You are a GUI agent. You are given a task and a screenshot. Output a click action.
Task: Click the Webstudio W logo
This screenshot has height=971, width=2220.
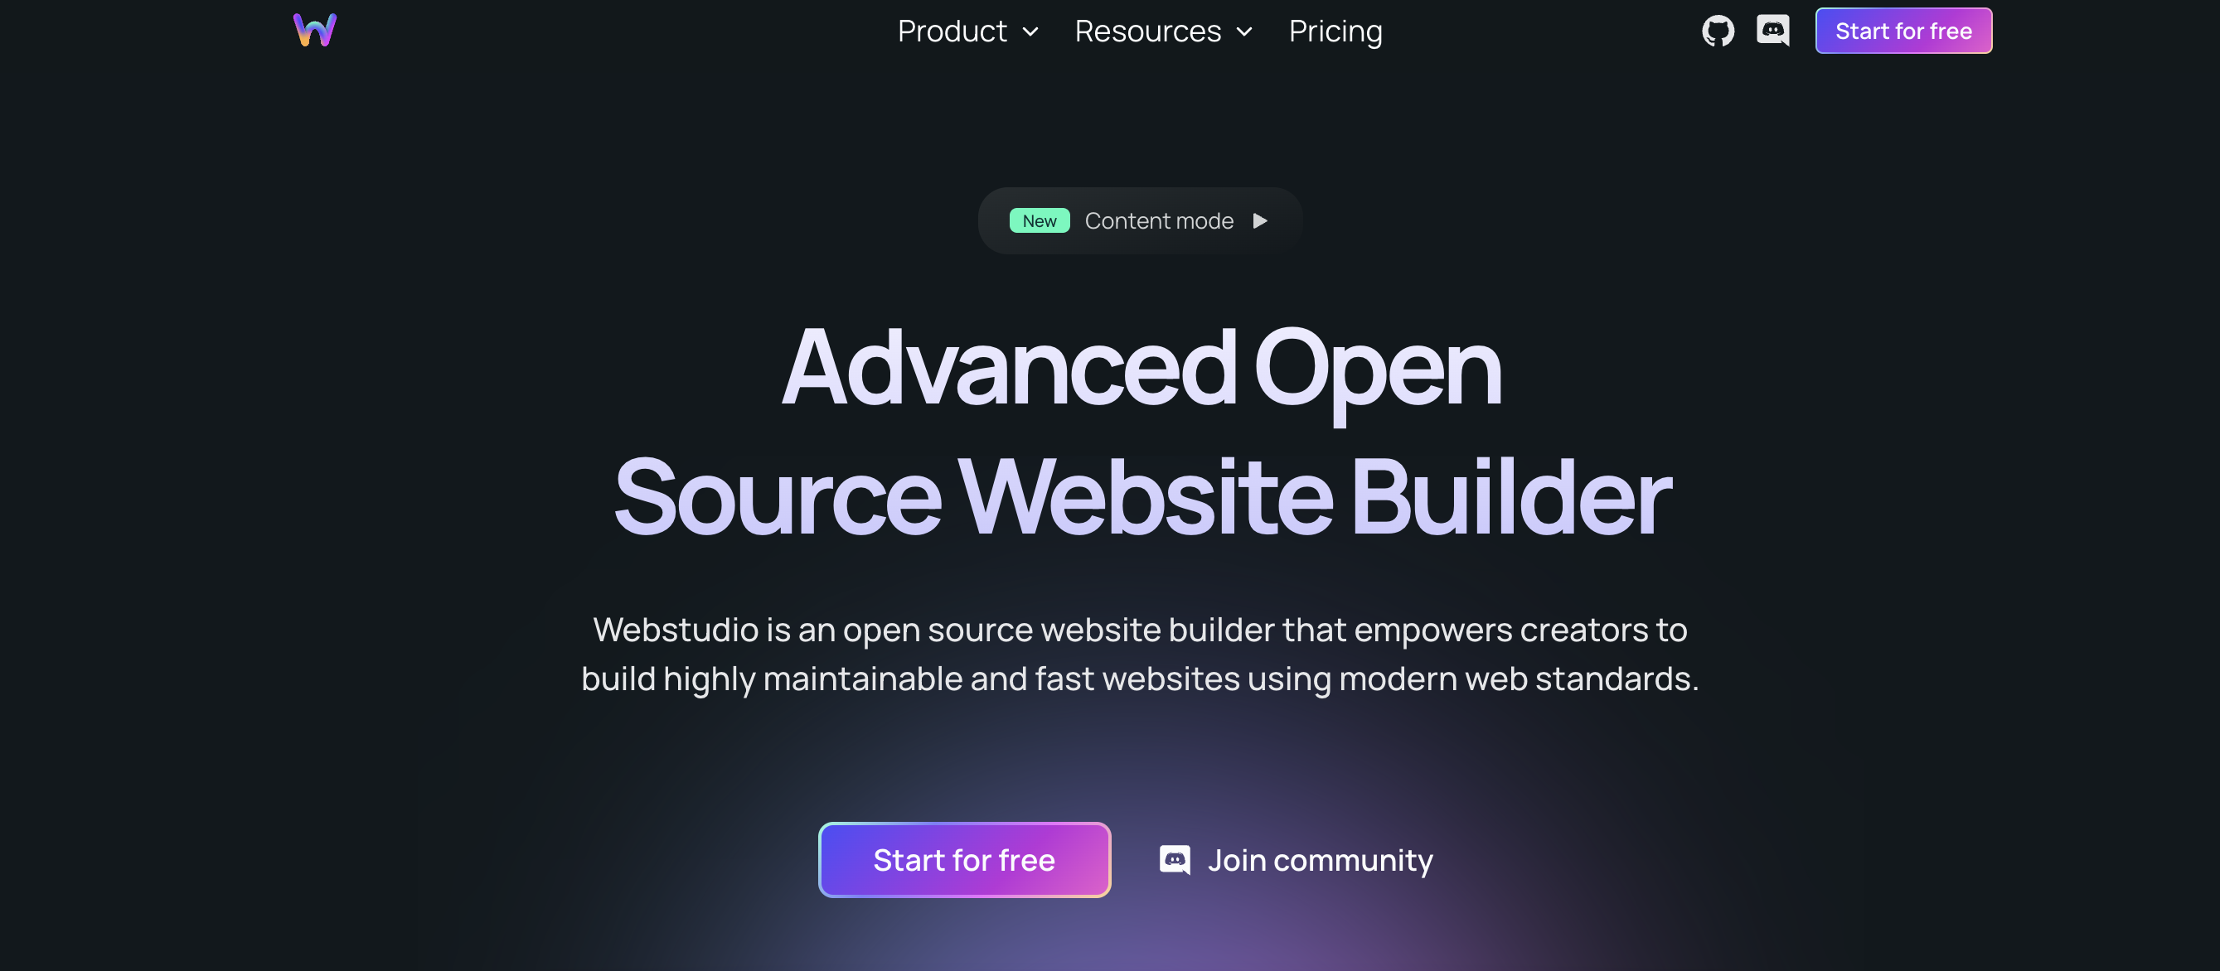pyautogui.click(x=314, y=30)
